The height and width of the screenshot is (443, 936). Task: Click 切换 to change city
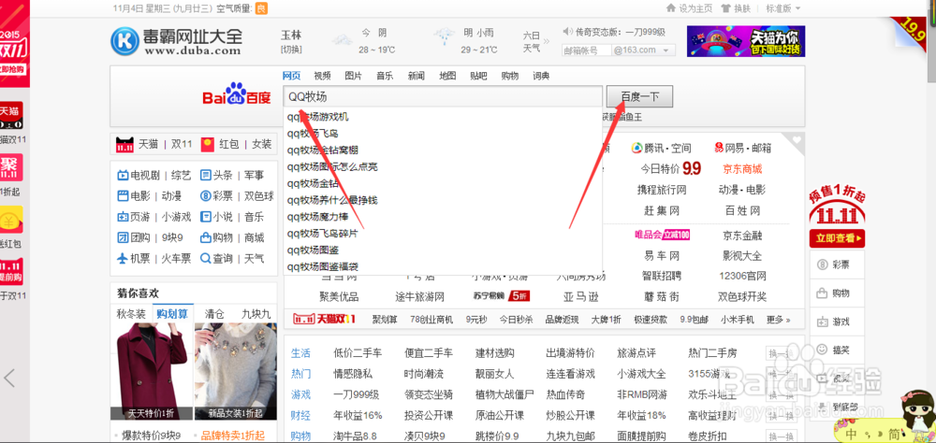pos(291,49)
